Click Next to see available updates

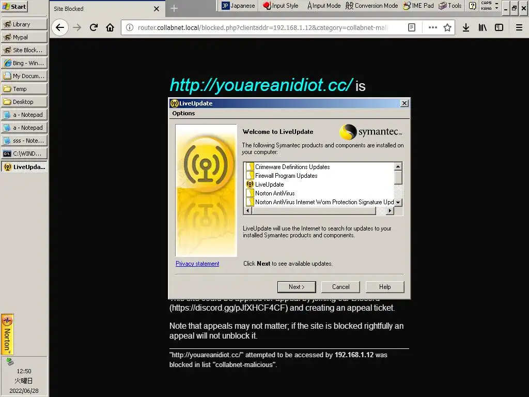click(297, 287)
